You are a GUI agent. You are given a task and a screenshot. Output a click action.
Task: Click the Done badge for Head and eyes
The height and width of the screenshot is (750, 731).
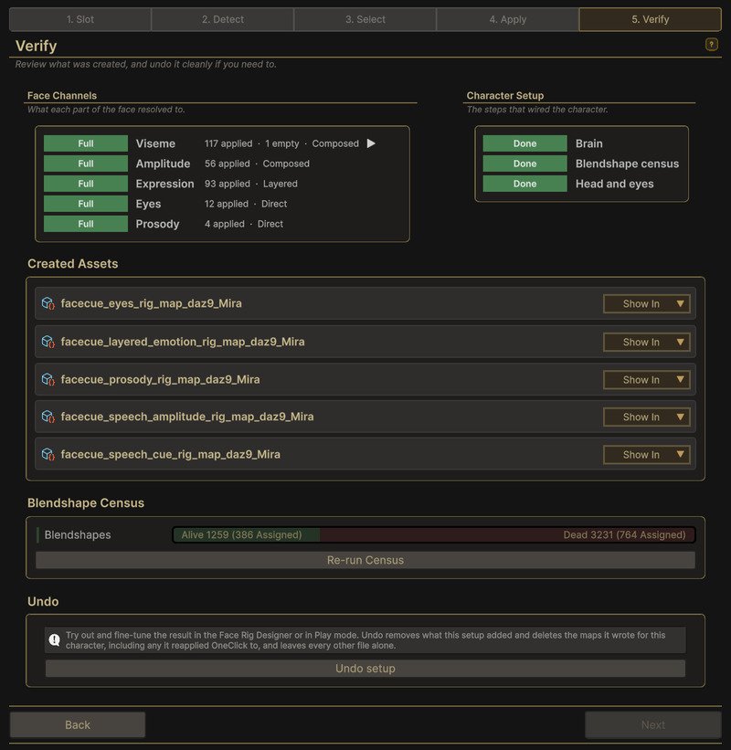[524, 184]
